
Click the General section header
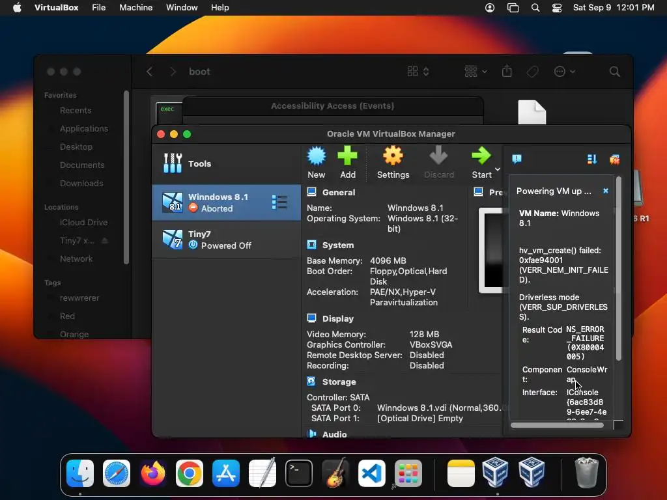338,192
